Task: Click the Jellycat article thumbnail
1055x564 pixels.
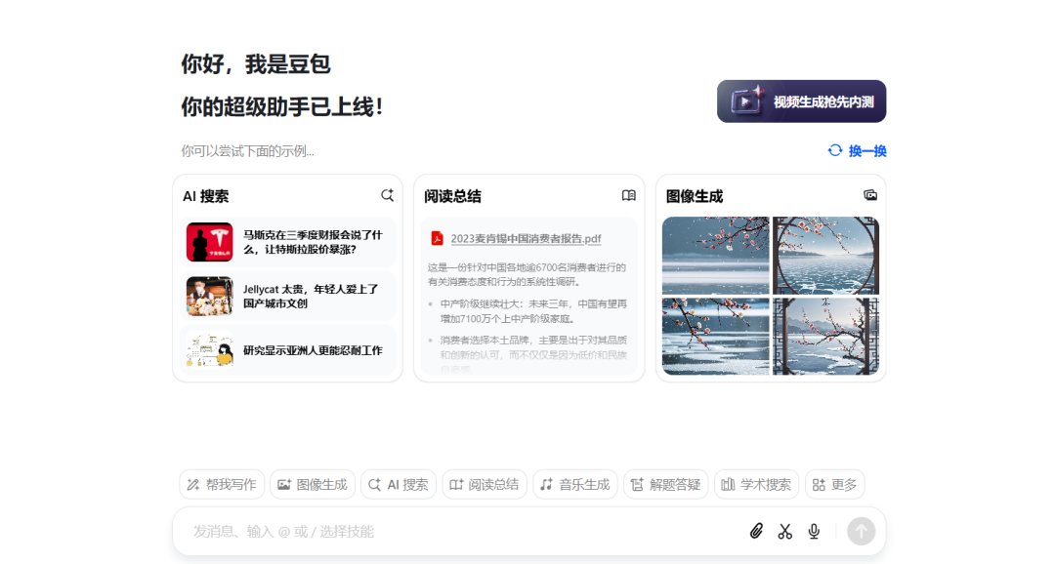Action: pos(210,296)
